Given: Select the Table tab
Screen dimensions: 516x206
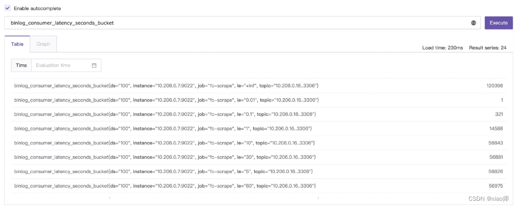Looking at the screenshot, I should (x=17, y=44).
